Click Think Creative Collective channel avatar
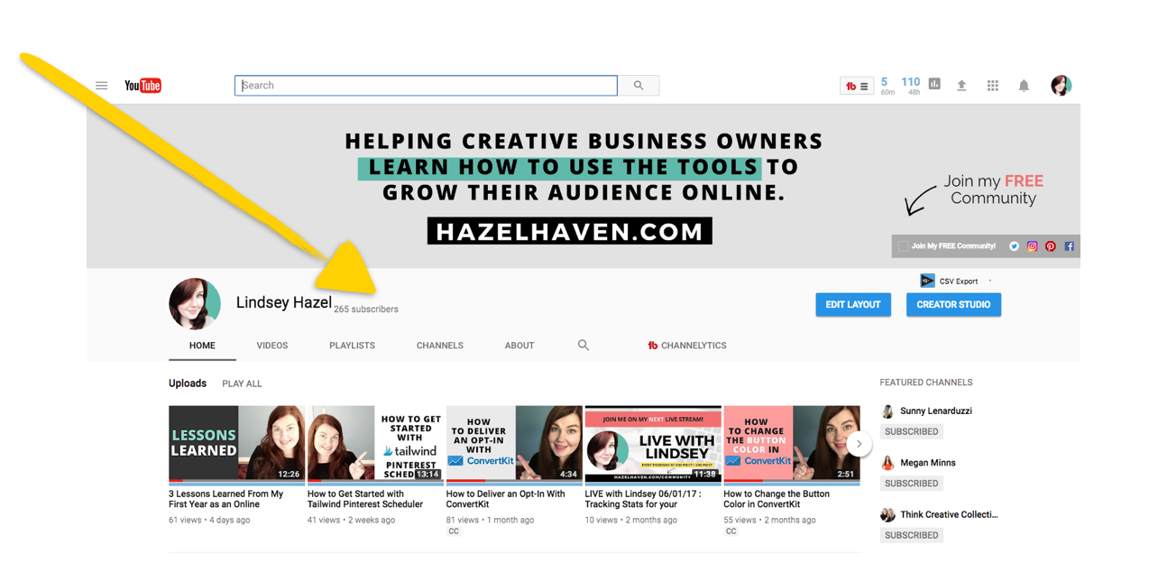1149x563 pixels. (x=887, y=515)
